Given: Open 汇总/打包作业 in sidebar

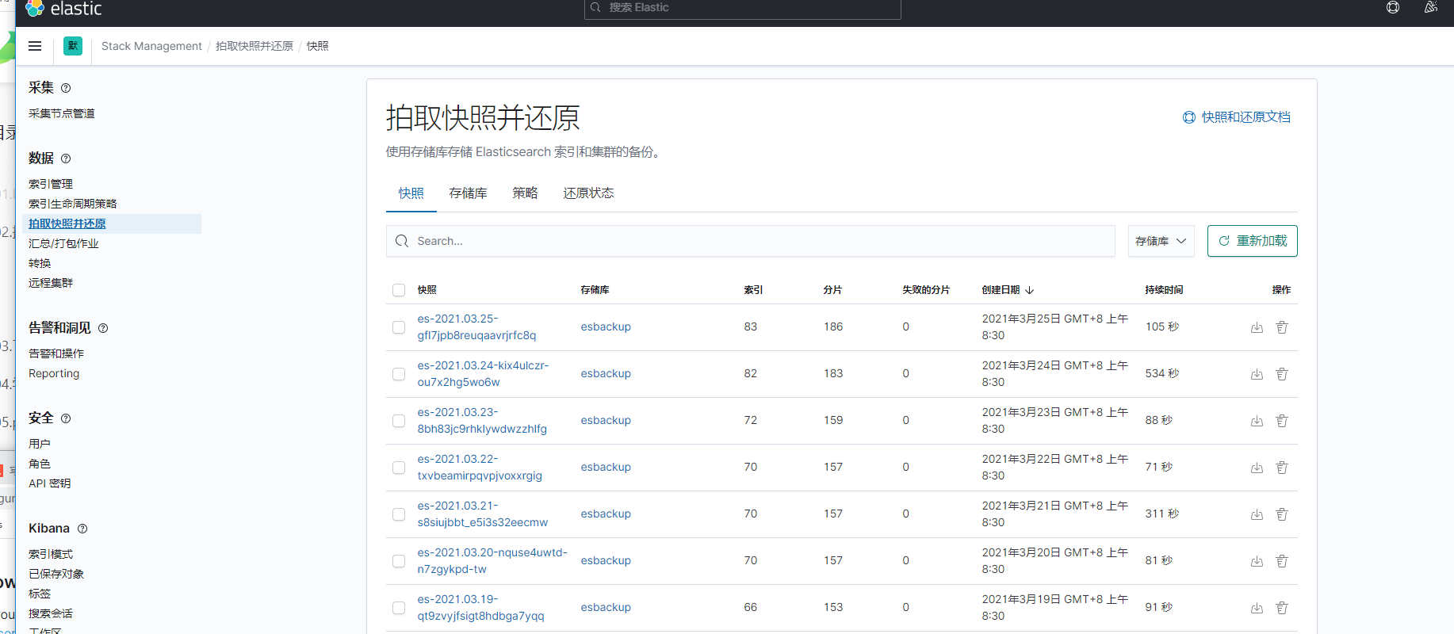Looking at the screenshot, I should click(x=63, y=243).
